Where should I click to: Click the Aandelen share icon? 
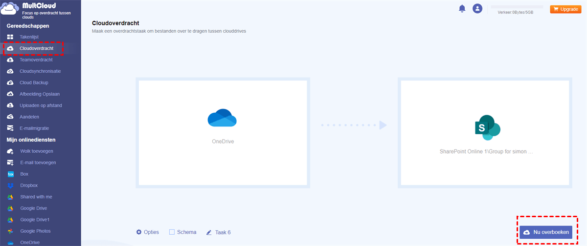(x=10, y=117)
